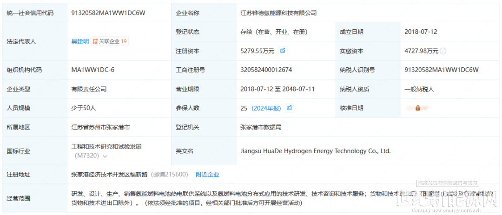The height and width of the screenshot is (215, 502).
Task: Click the English name Jiangsu HuaDe Hydrogen Energy
Action: pyautogui.click(x=315, y=151)
